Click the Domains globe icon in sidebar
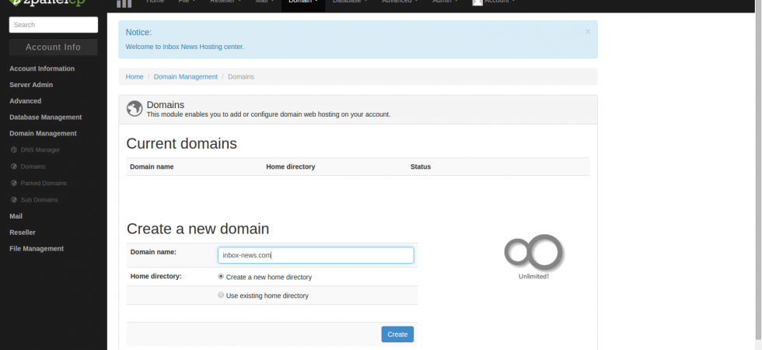762x350 pixels. [x=14, y=166]
